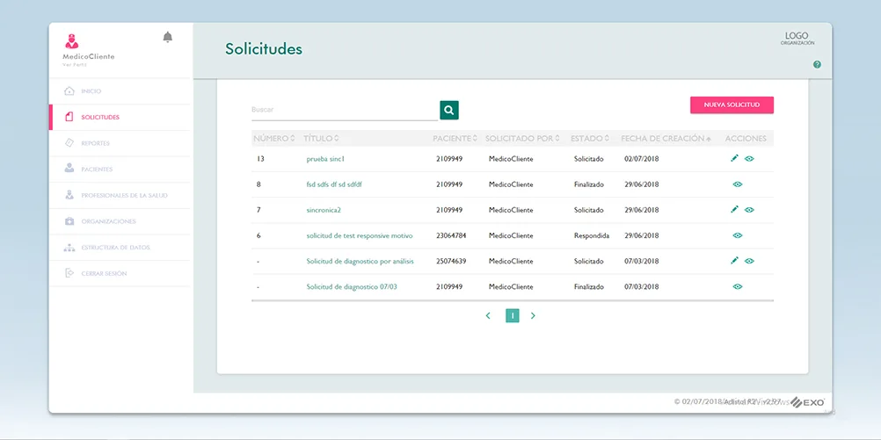View the fsd sdfs df sd sdfdf request
The height and width of the screenshot is (440, 881).
pyautogui.click(x=738, y=184)
